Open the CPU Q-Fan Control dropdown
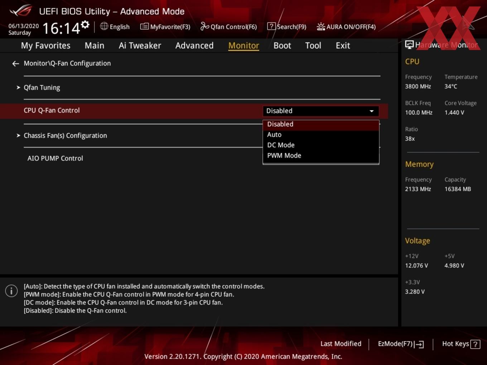 click(x=321, y=111)
